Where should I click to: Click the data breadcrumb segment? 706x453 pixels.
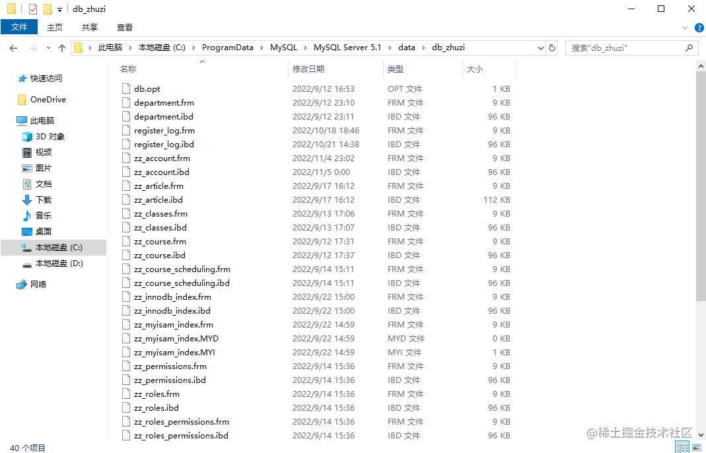[407, 48]
